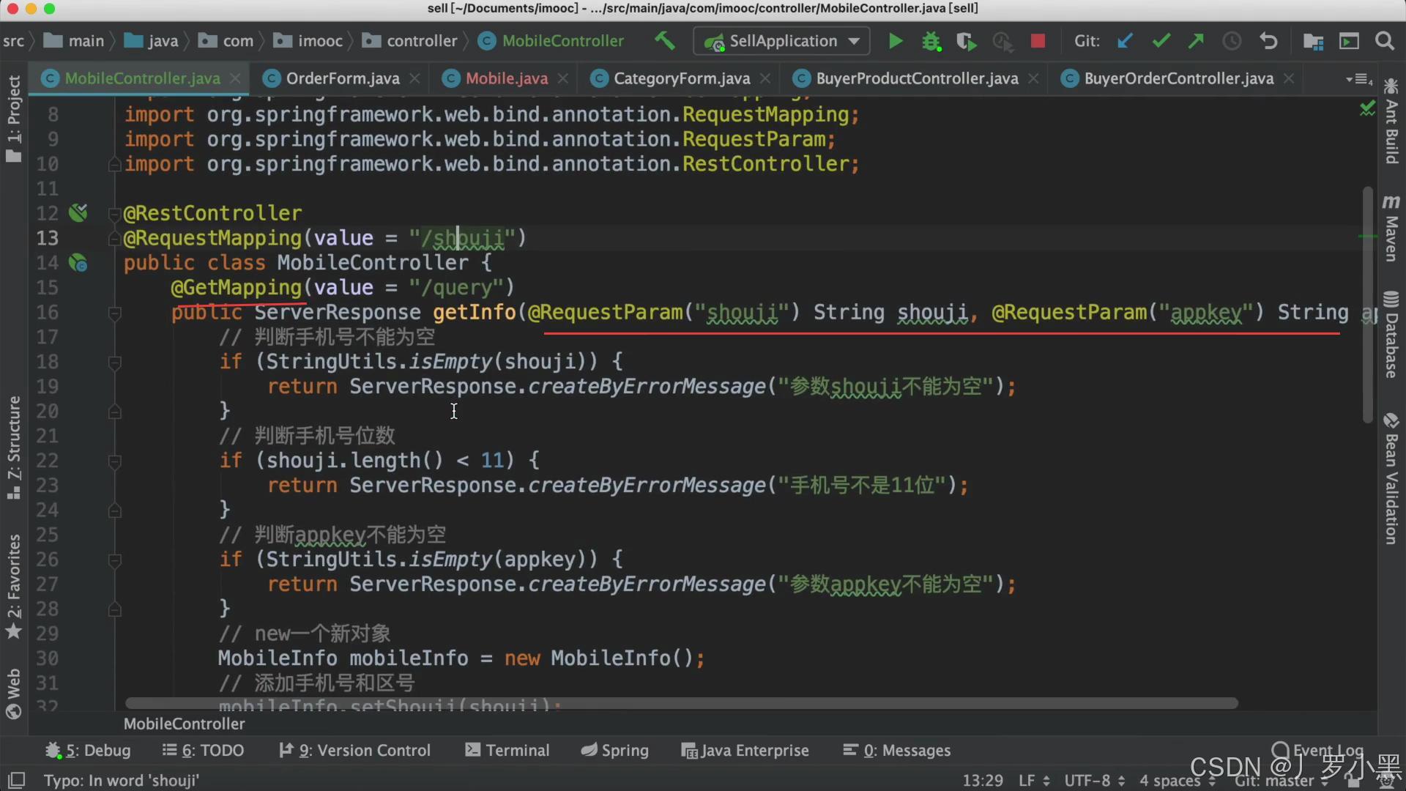Image resolution: width=1406 pixels, height=791 pixels.
Task: Toggle the Ant Build panel
Action: tap(1391, 121)
